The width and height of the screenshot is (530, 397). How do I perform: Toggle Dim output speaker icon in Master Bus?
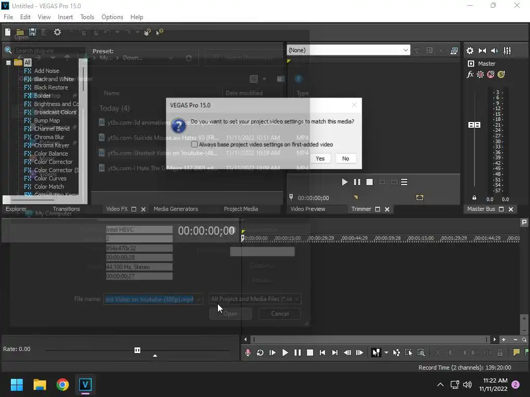494,51
